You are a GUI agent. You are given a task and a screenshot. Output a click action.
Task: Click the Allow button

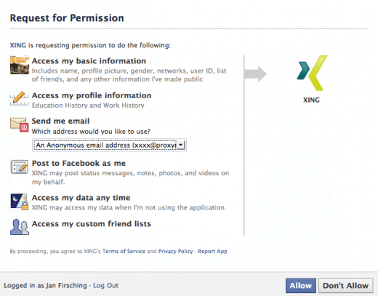click(x=301, y=286)
